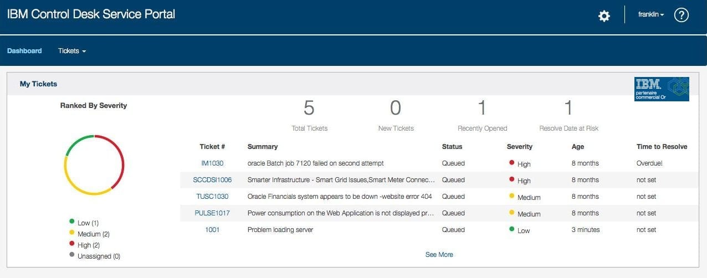This screenshot has height=278, width=707.
Task: Click the Resolve Date at Risk count
Action: [x=568, y=108]
